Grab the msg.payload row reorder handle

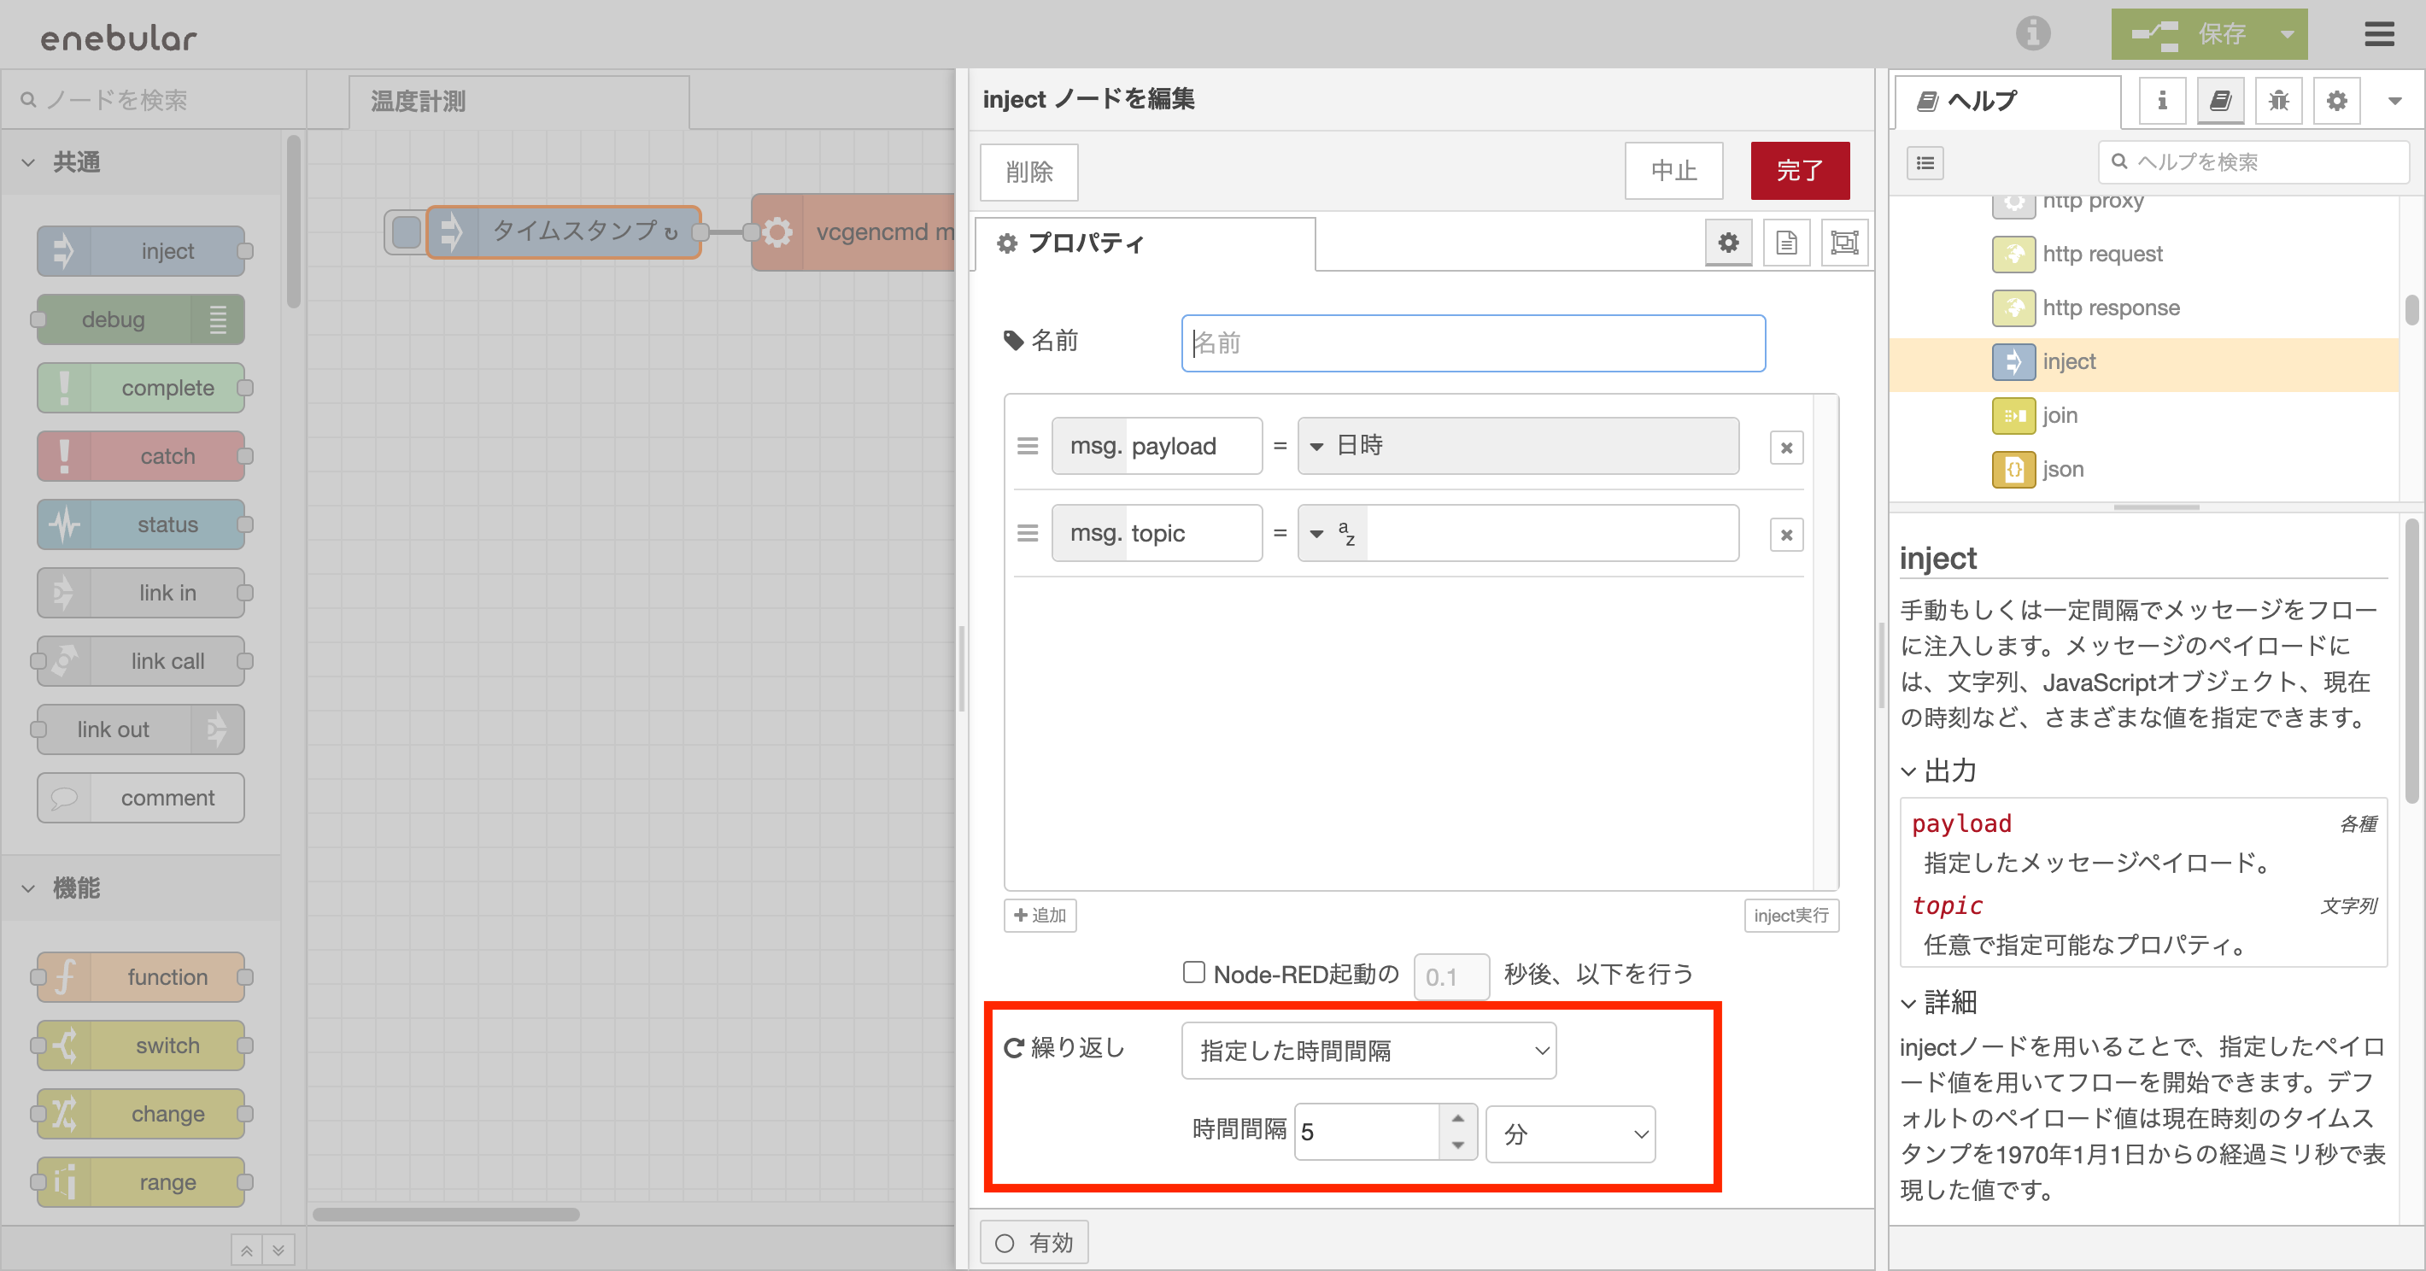(1028, 445)
